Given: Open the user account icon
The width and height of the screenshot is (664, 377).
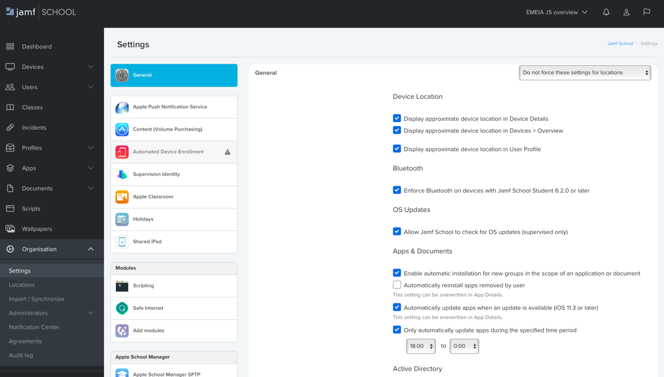Looking at the screenshot, I should click(x=626, y=12).
